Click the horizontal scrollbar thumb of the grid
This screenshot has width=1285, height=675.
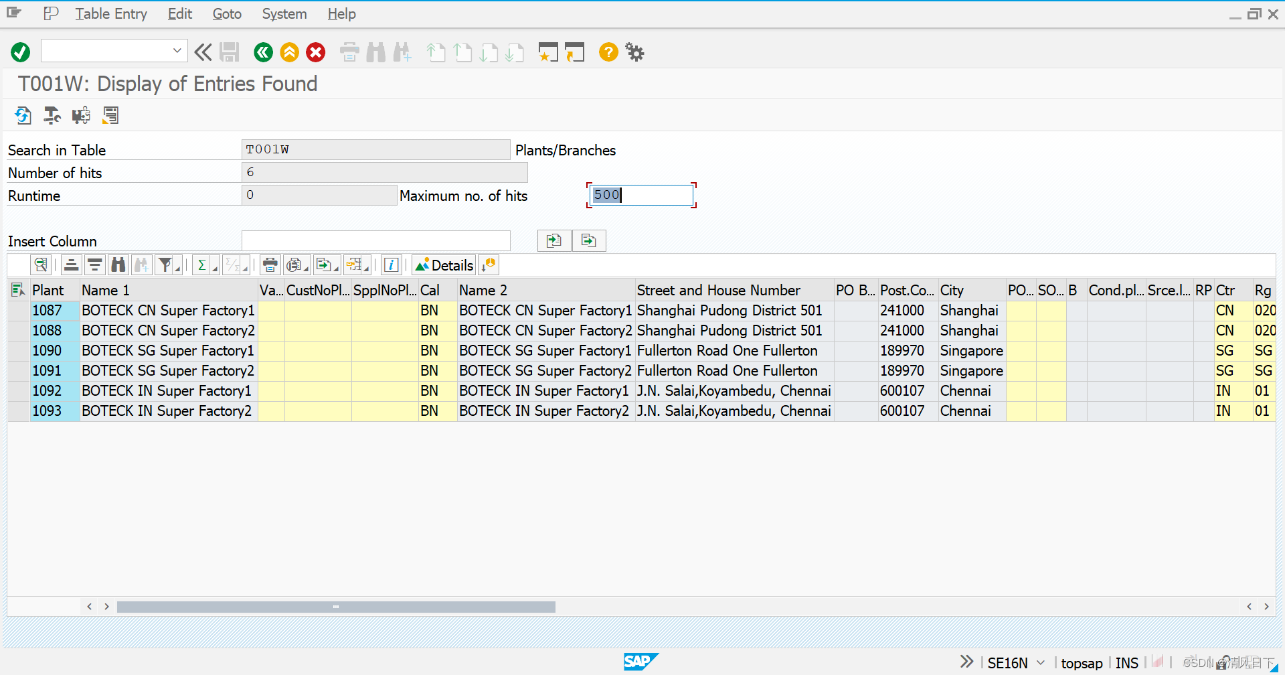[x=336, y=607]
